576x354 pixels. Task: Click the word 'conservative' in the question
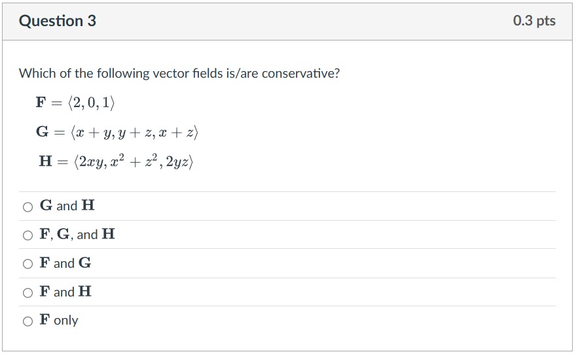pyautogui.click(x=301, y=73)
